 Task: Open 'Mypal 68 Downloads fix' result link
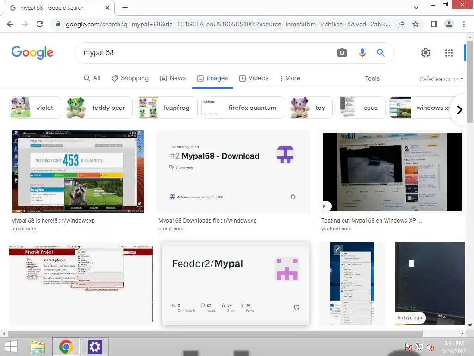point(207,221)
